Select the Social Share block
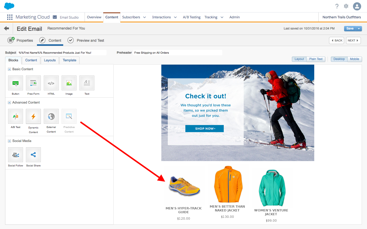The height and width of the screenshot is (229, 367). point(33,155)
